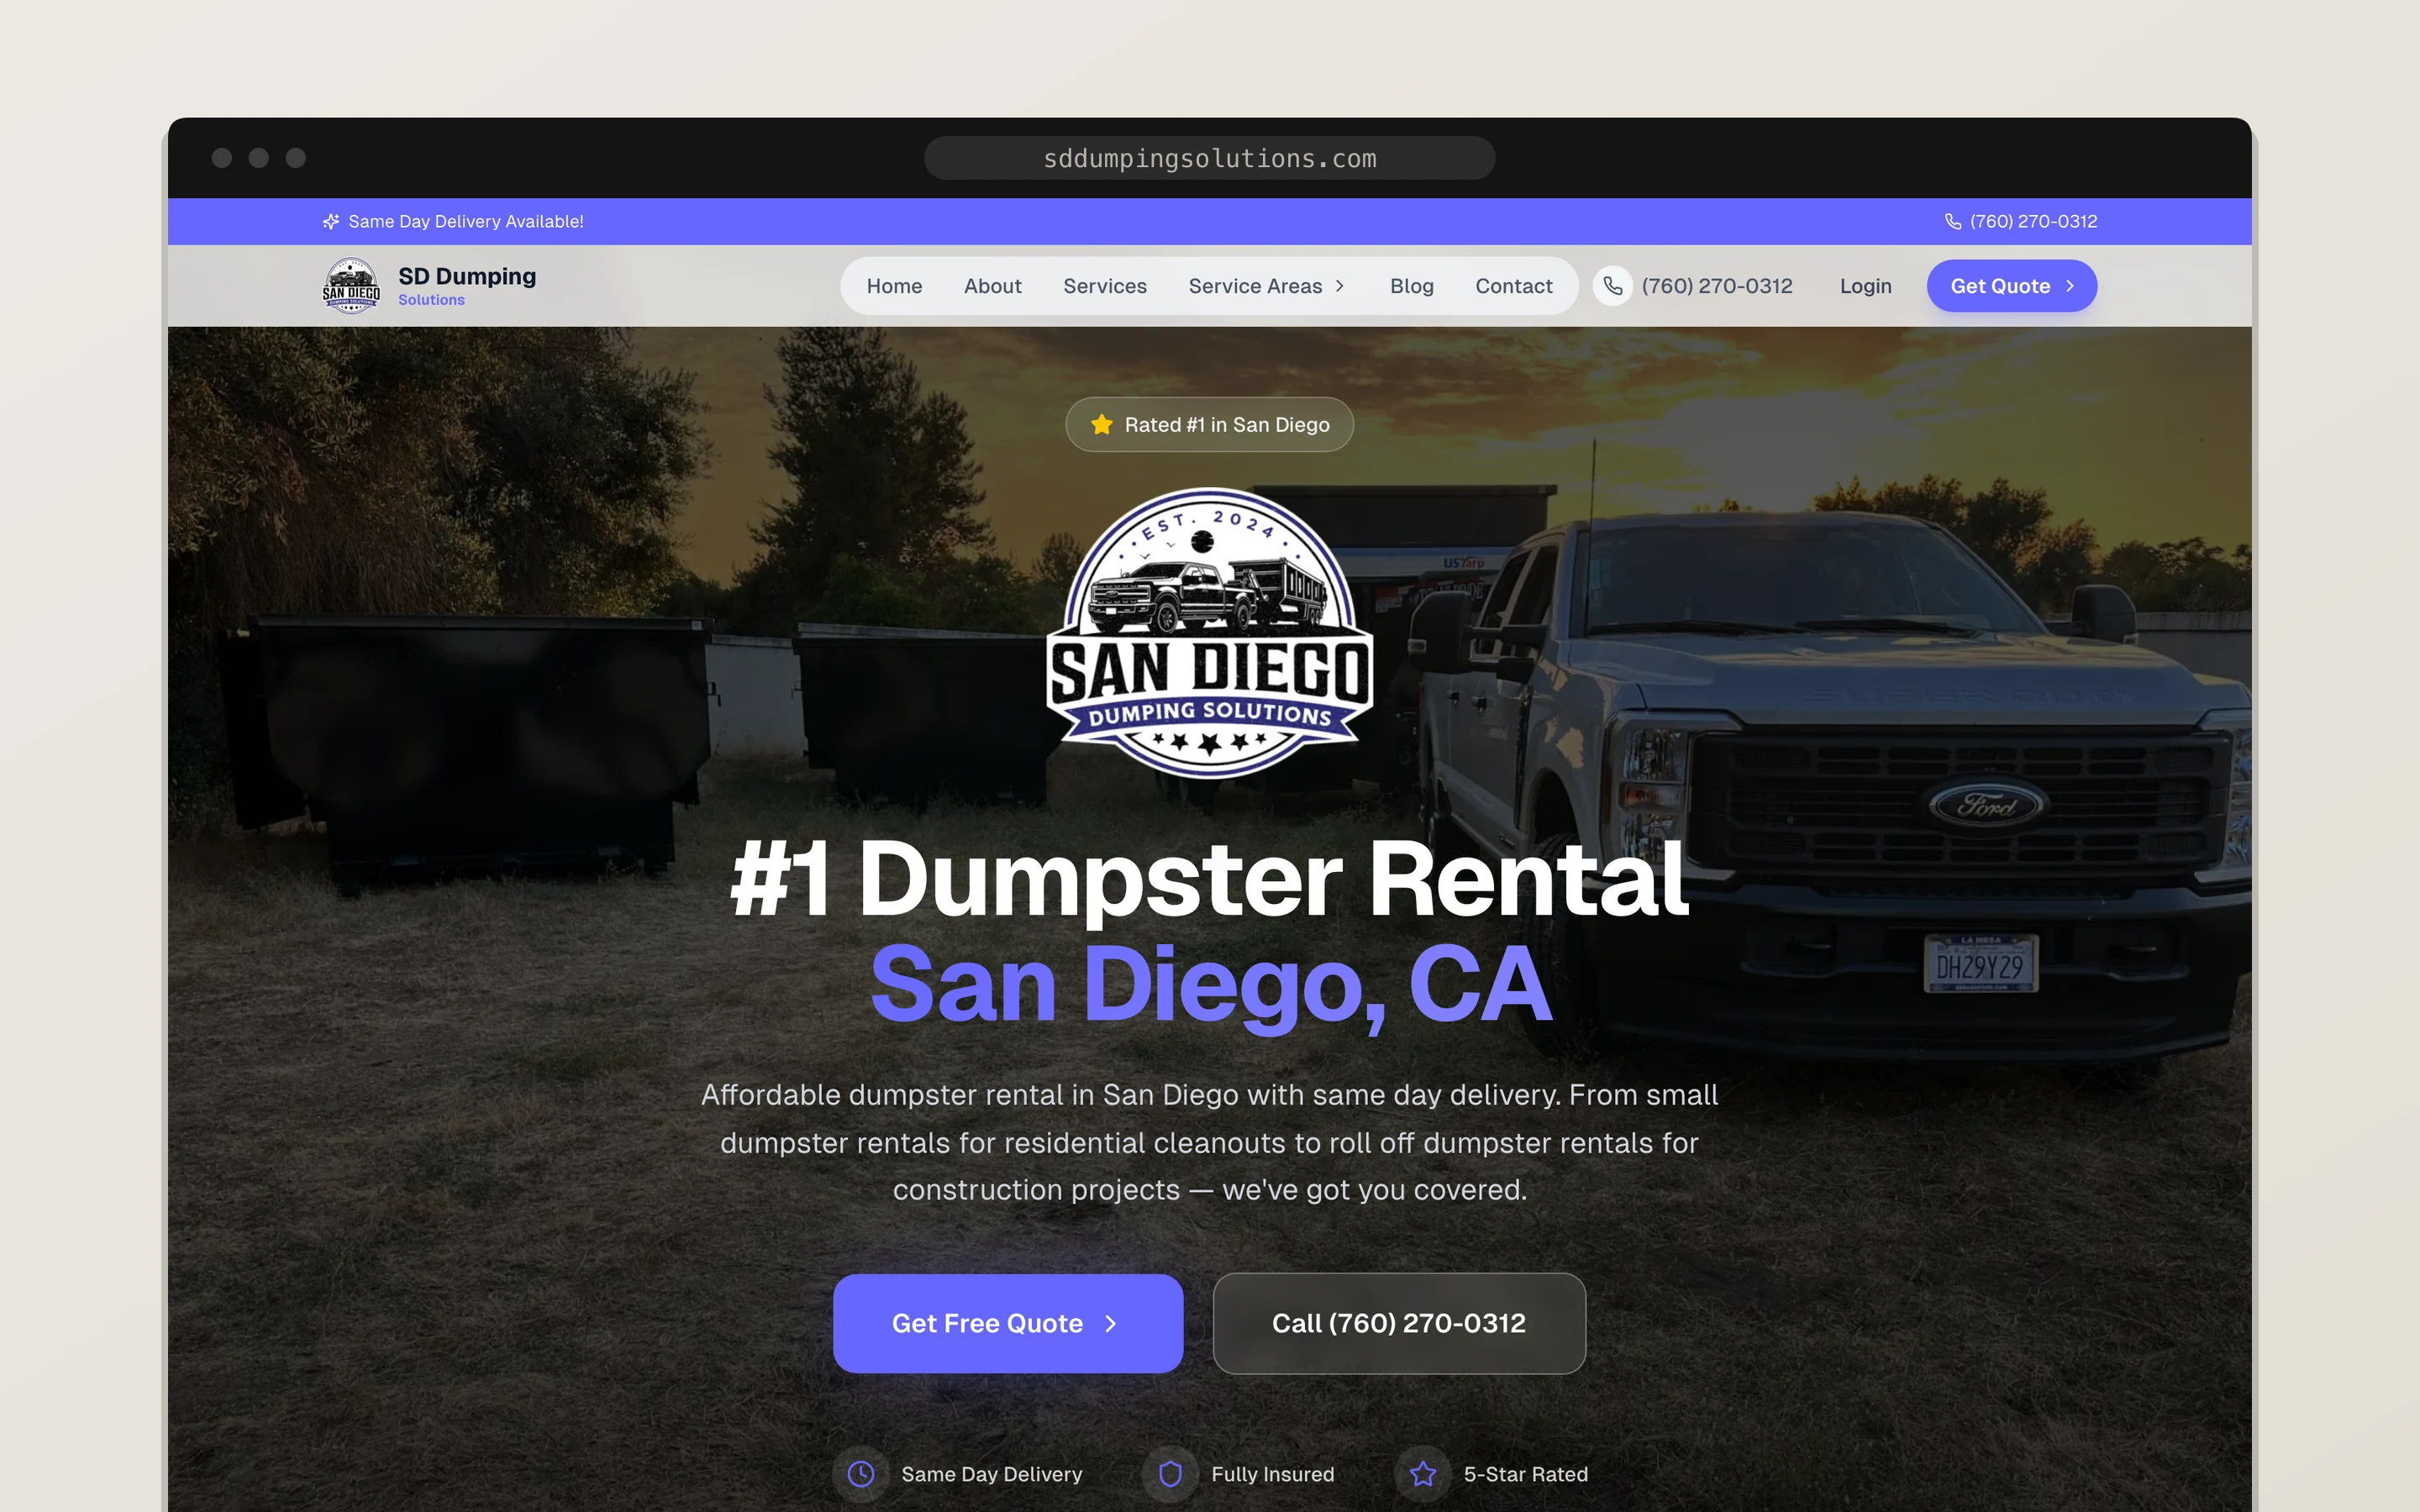This screenshot has height=1512, width=2420.
Task: Click the gold star icon in the rating badge
Action: (1101, 424)
